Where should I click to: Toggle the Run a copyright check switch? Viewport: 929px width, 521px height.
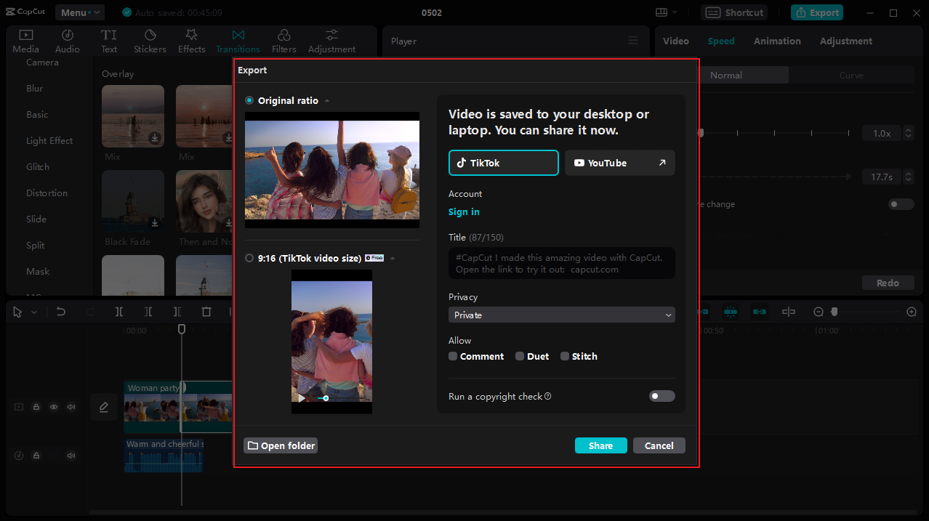662,396
